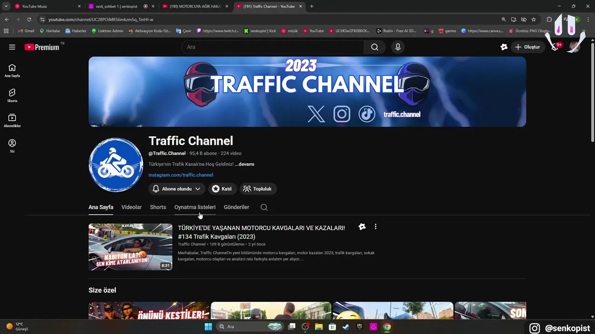Open Steam from the taskbar

345,327
